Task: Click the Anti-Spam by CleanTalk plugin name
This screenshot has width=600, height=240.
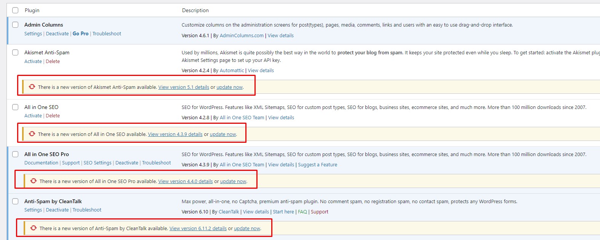Action: [x=53, y=201]
